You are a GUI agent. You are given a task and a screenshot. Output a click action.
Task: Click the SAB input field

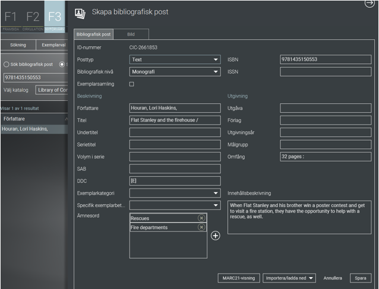pos(175,169)
